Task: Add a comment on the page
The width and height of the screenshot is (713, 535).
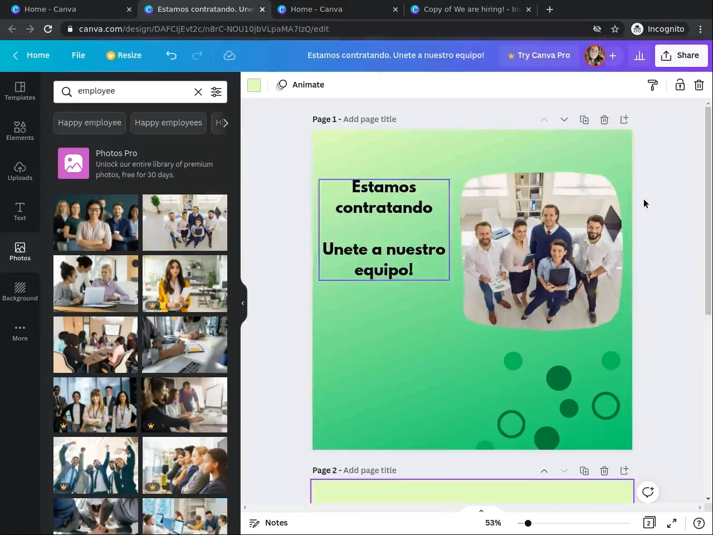Action: pos(648,492)
